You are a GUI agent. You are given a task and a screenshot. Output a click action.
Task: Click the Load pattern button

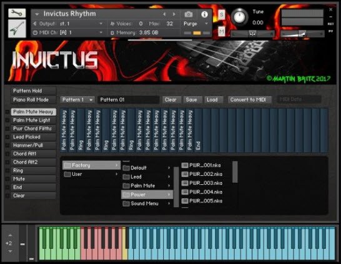214,100
